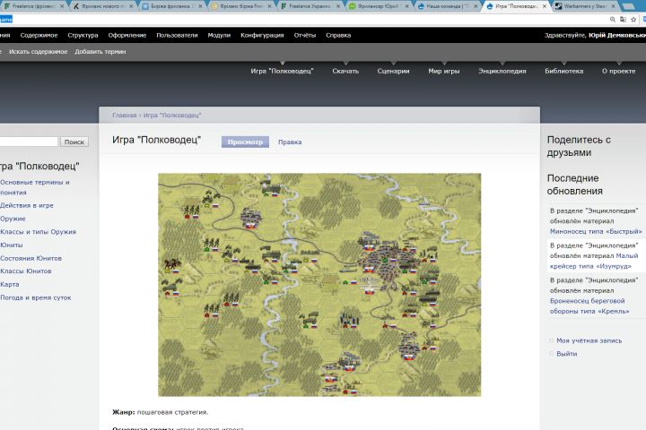
Task: Open 'Классы и типы Оружия' sidebar link
Action: pyautogui.click(x=38, y=232)
